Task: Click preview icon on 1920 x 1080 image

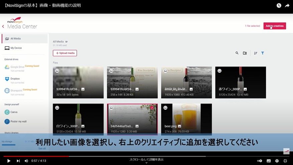Action: tap(165, 71)
